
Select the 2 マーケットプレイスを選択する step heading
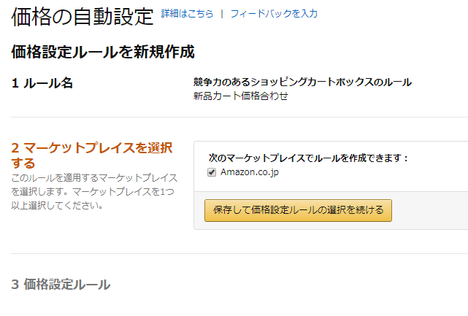click(x=91, y=155)
